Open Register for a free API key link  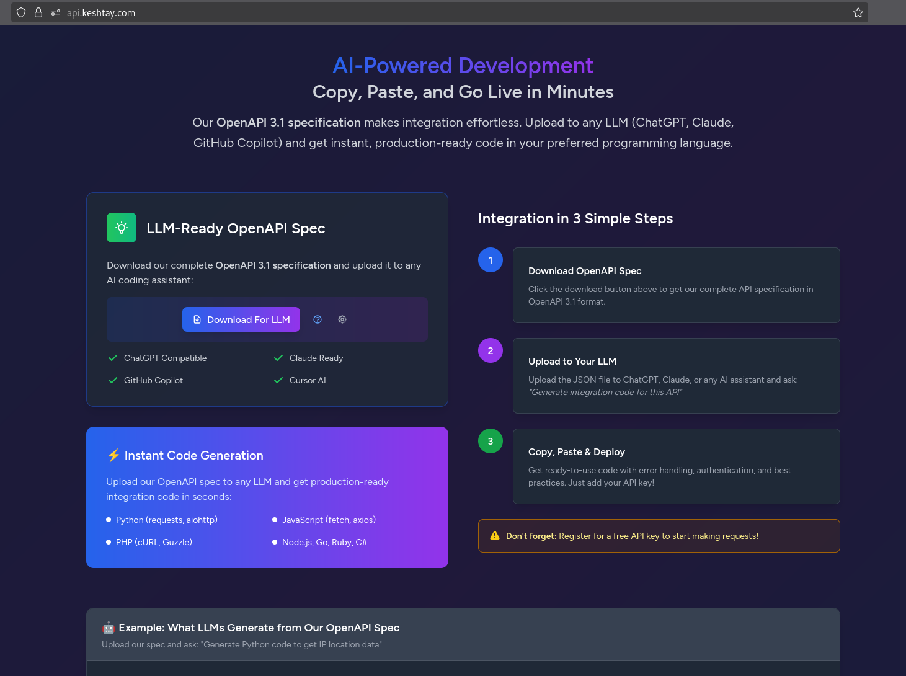(608, 536)
